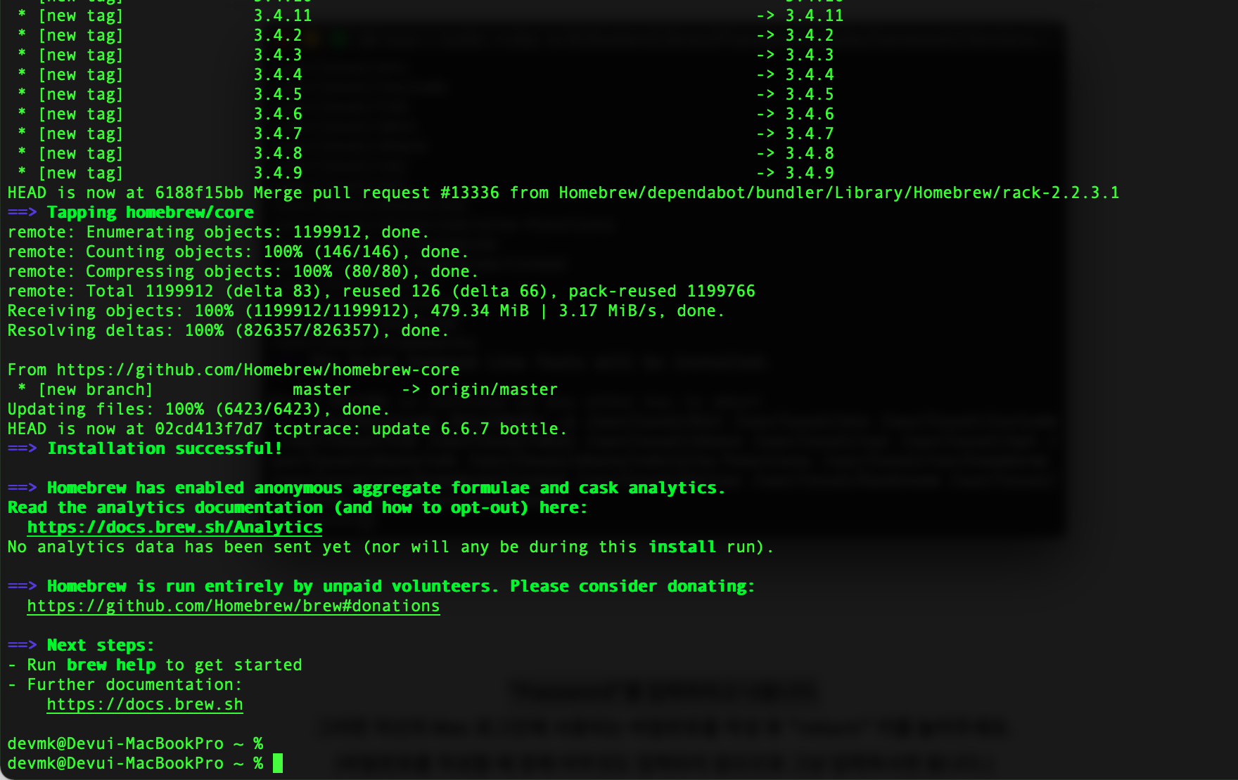Click the 'Next steps:' heading
The width and height of the screenshot is (1238, 780).
click(81, 645)
